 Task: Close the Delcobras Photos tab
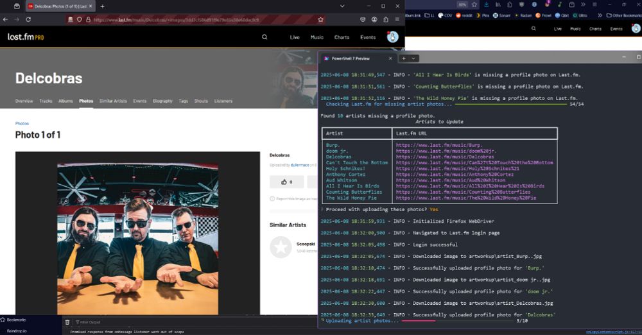91,6
